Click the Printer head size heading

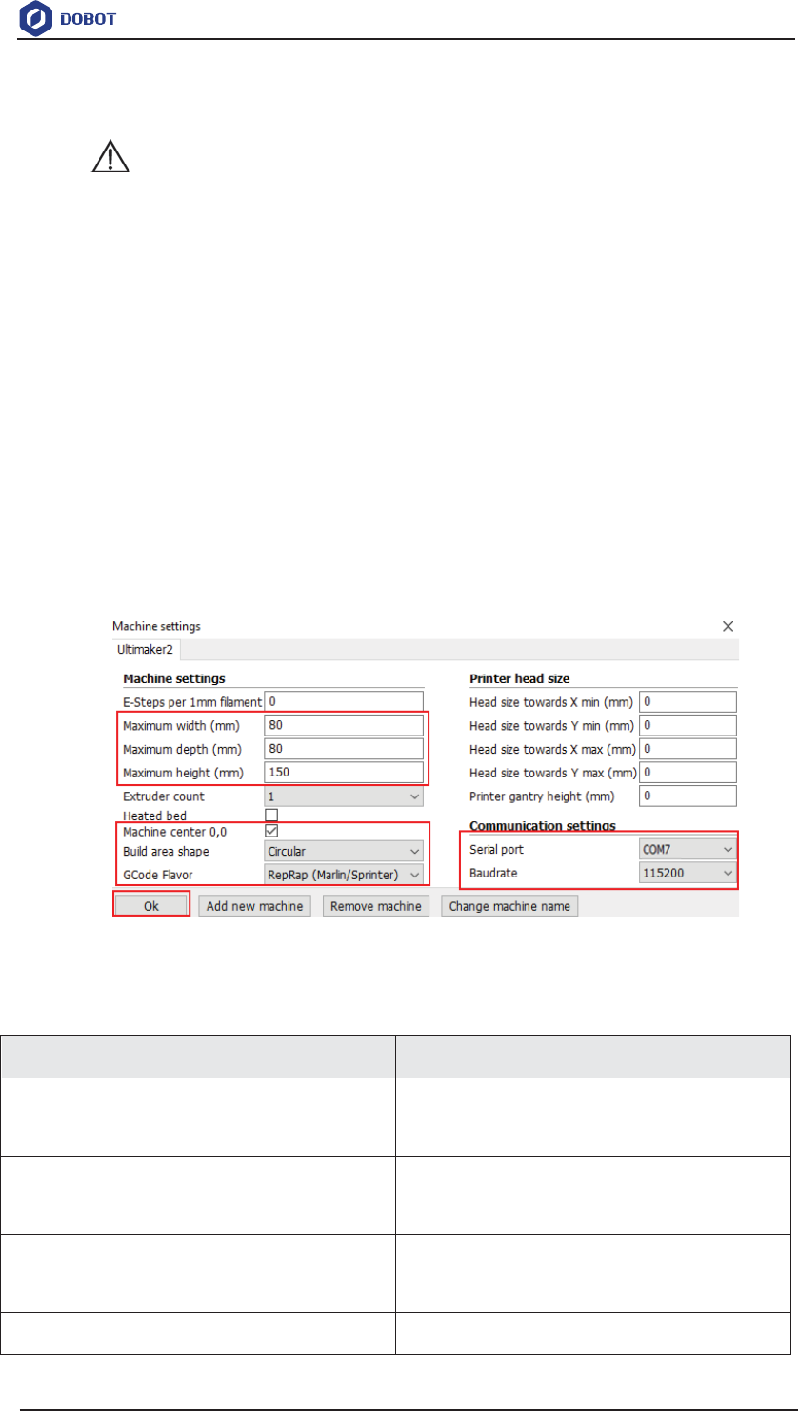[x=520, y=678]
